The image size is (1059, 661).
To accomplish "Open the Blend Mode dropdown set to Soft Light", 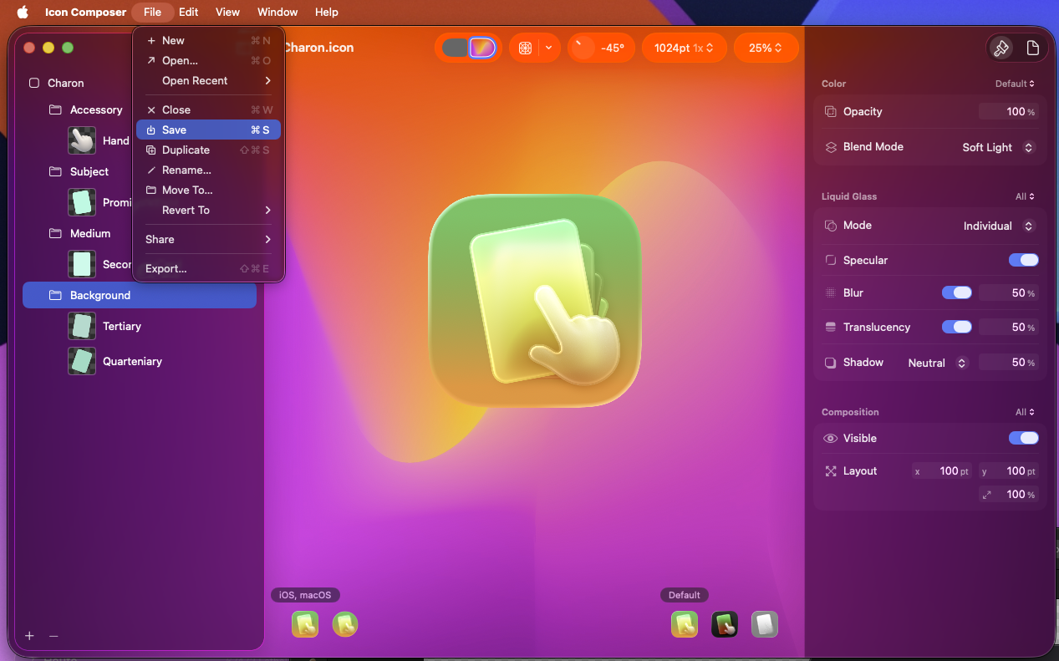I will click(998, 147).
